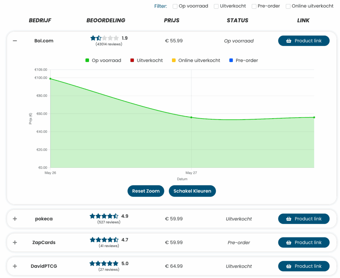Viewport: 340px width, 278px height.
Task: Click the yellow Online uitverkocht legend swatch
Action: pyautogui.click(x=174, y=60)
